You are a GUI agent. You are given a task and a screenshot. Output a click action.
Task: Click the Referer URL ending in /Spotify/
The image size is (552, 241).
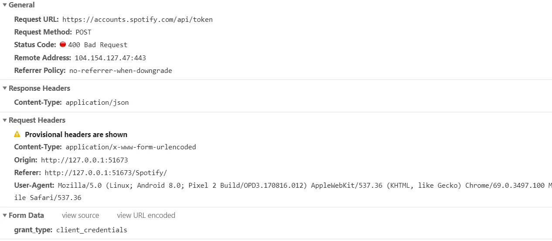coord(106,173)
